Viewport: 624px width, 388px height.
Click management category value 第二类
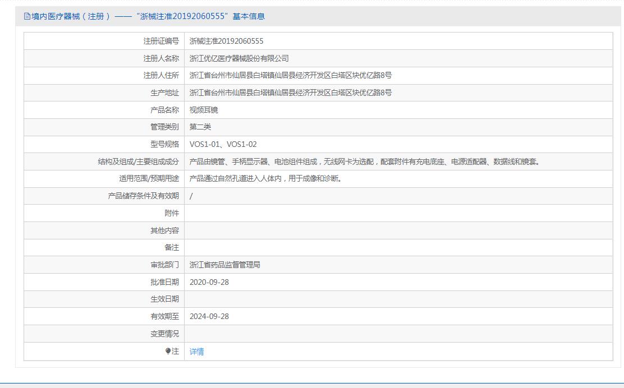click(x=200, y=127)
